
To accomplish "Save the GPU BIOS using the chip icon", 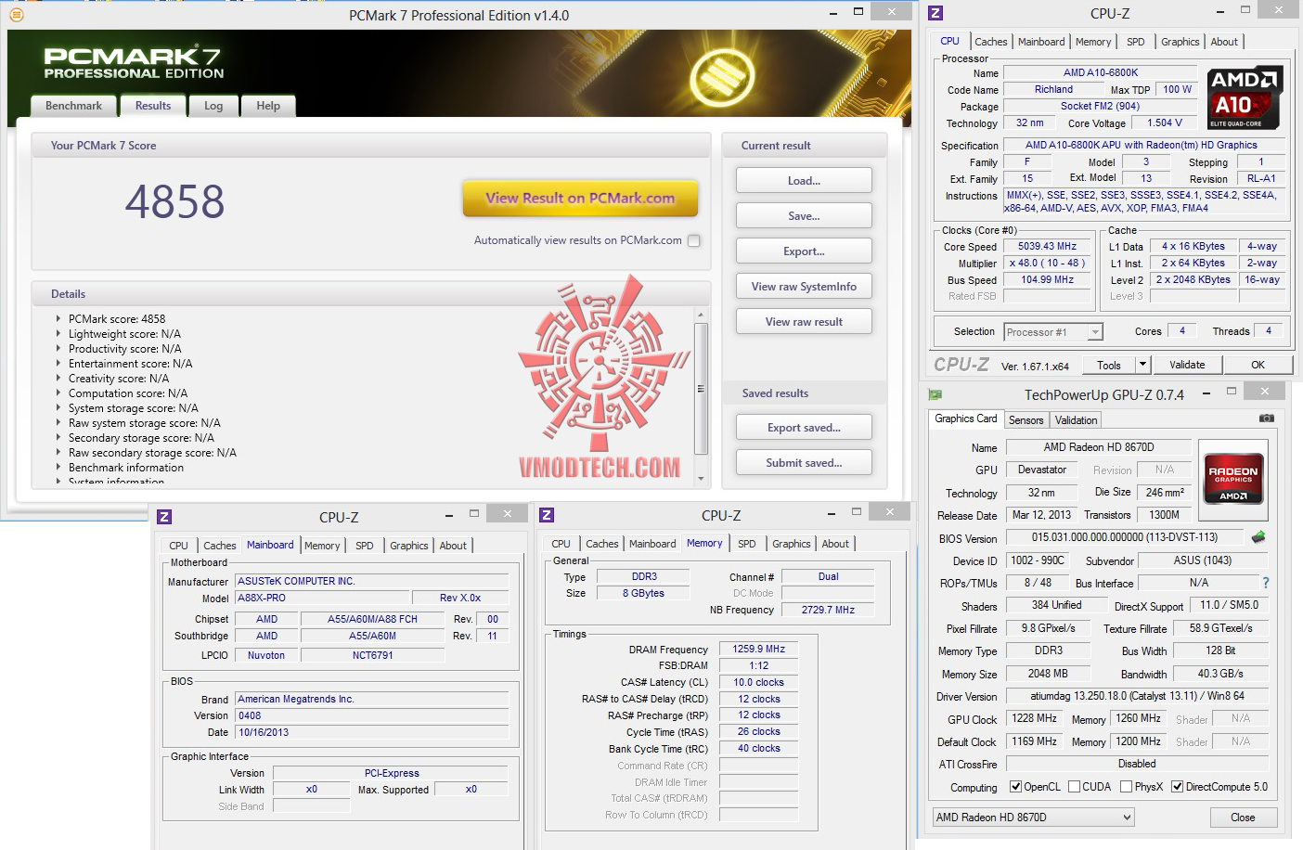I will 1258,537.
